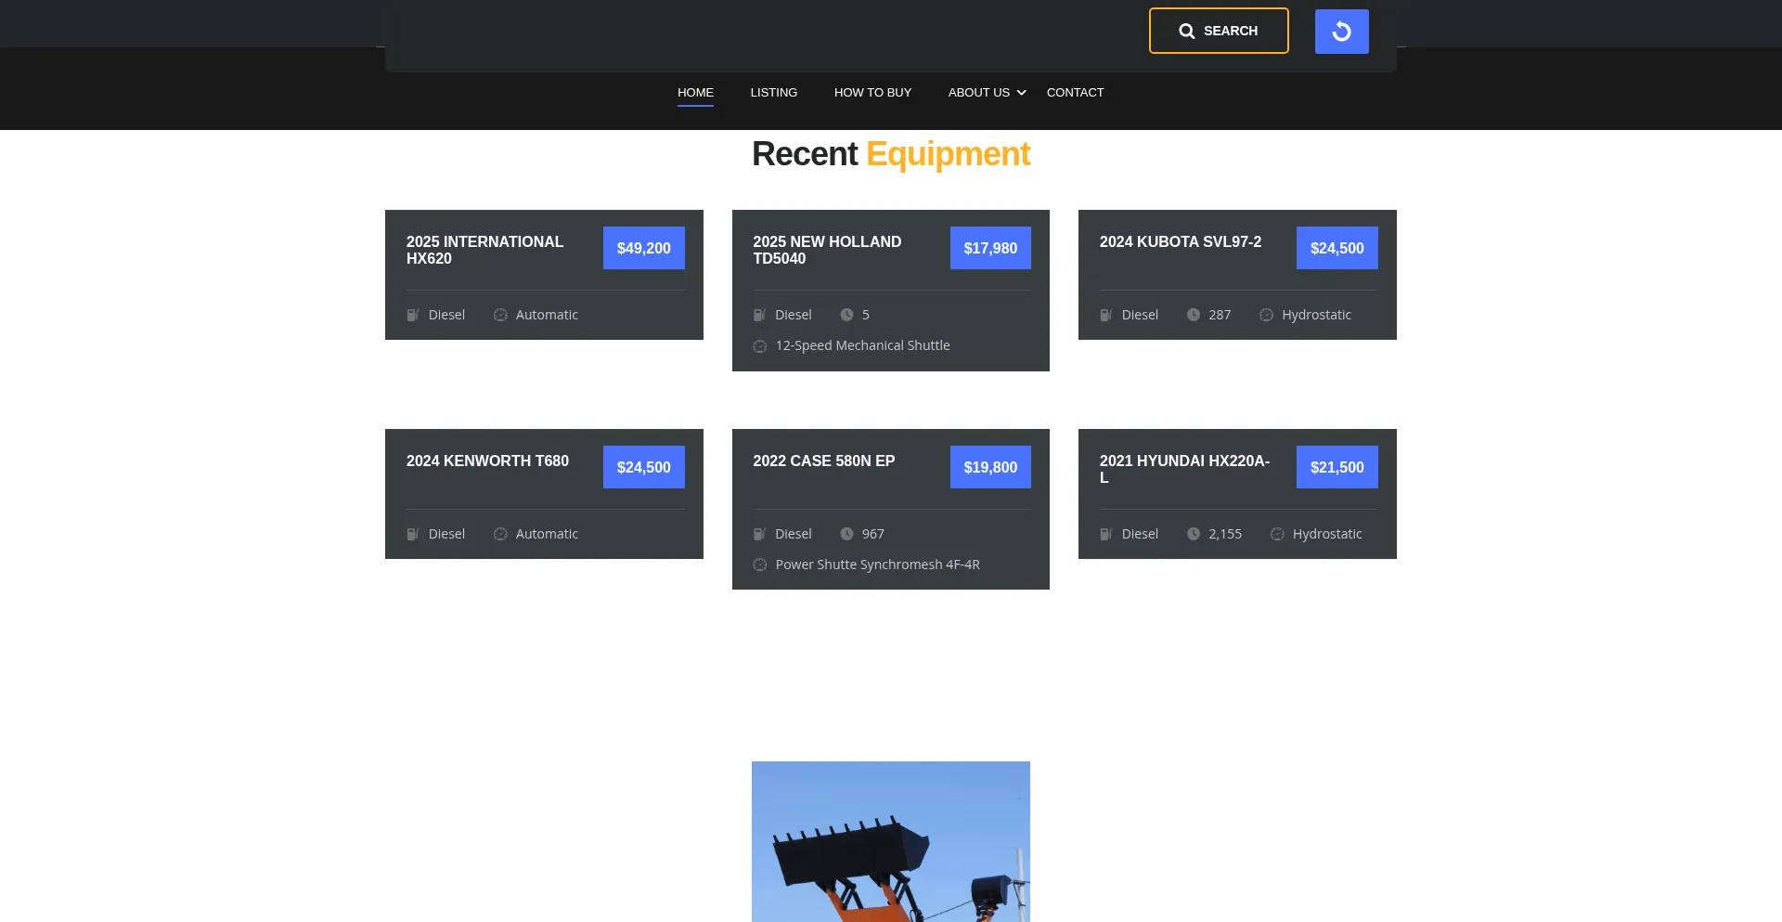
Task: Open the How To Buy page
Action: (872, 93)
